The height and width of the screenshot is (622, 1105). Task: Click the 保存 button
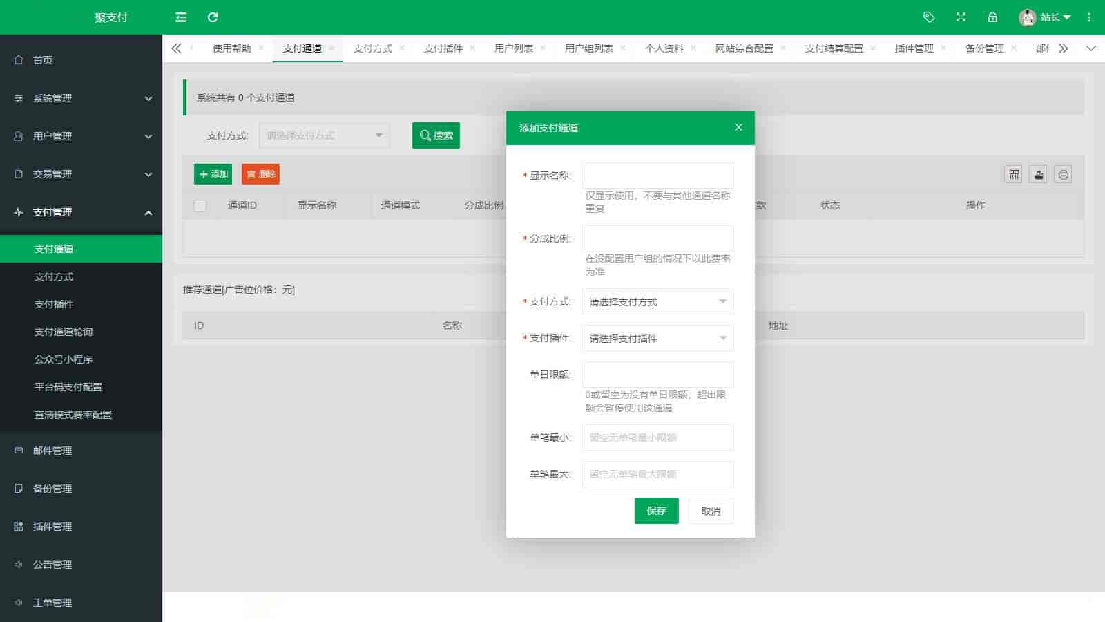[656, 511]
